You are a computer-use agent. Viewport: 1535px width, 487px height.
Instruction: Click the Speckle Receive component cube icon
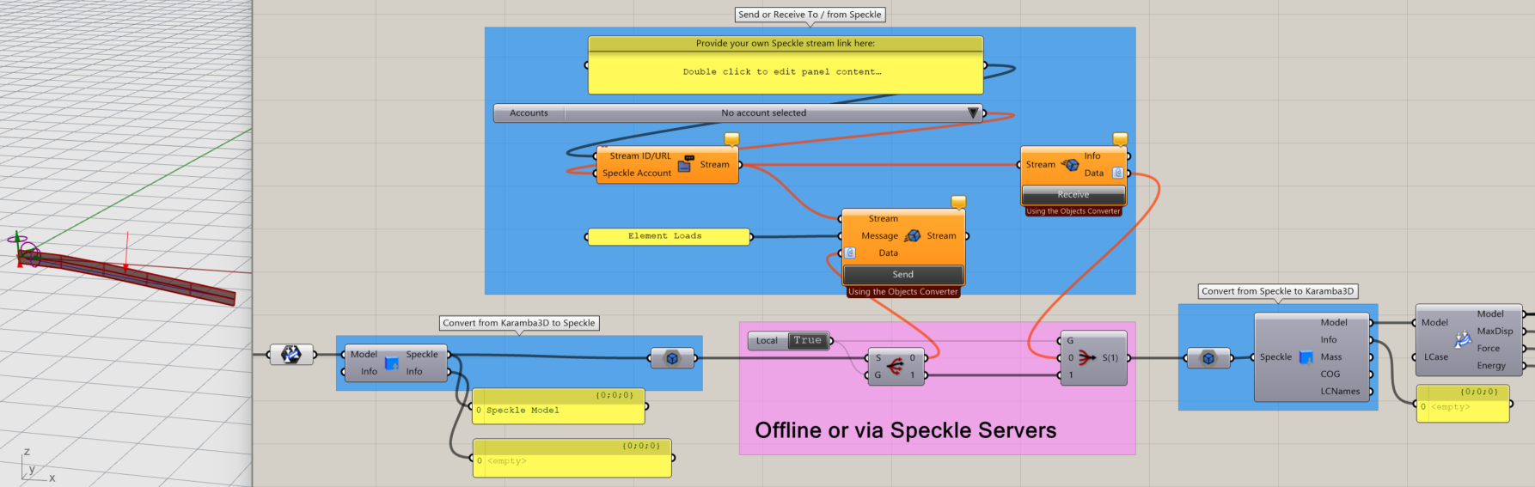pos(1070,165)
